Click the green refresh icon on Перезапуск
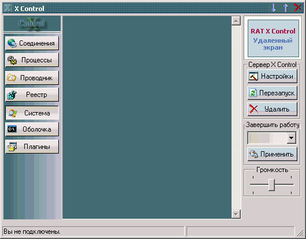The image size is (306, 239). click(x=253, y=92)
